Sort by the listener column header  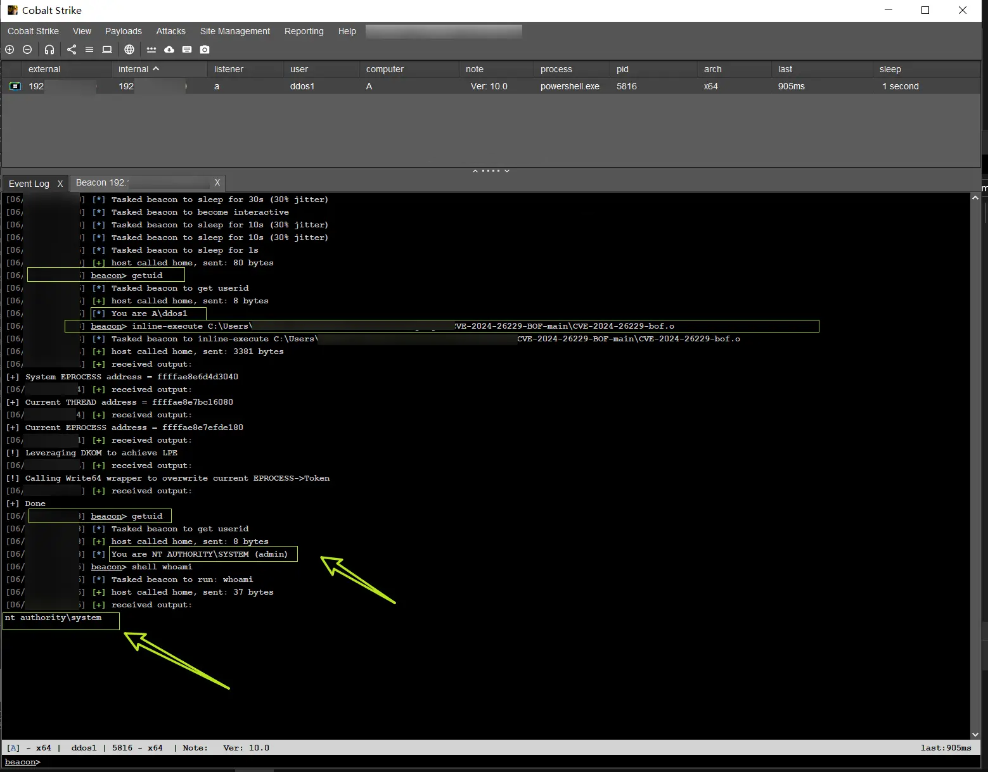tap(246, 69)
